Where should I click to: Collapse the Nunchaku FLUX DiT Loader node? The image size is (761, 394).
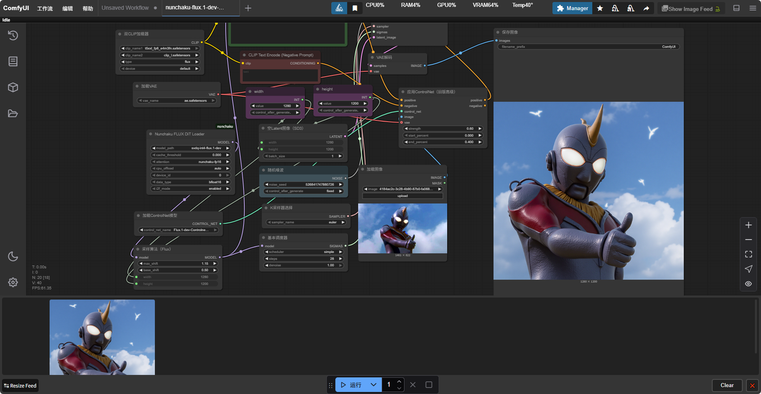[150, 134]
